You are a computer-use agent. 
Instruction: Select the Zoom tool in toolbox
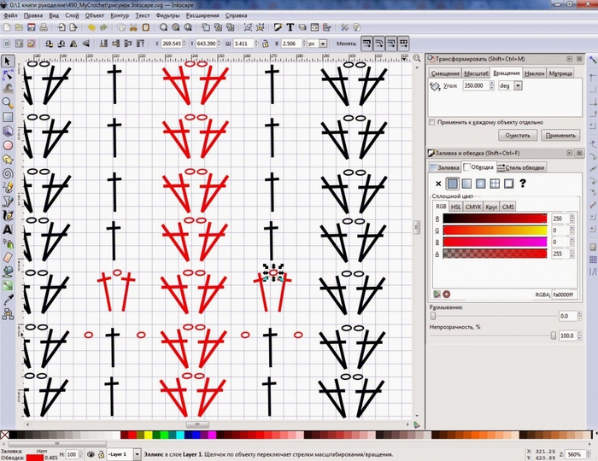click(8, 102)
